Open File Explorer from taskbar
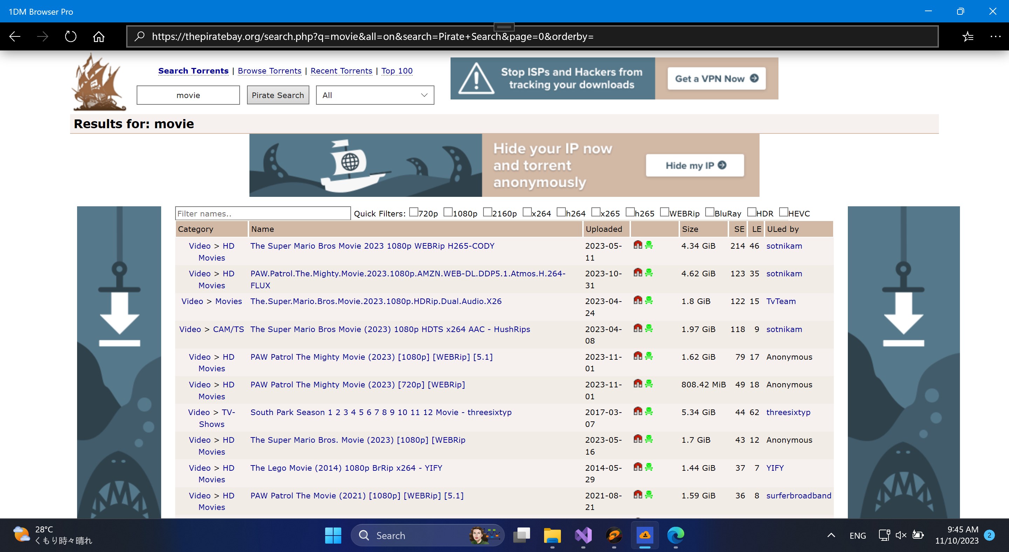This screenshot has height=552, width=1009. pos(552,535)
